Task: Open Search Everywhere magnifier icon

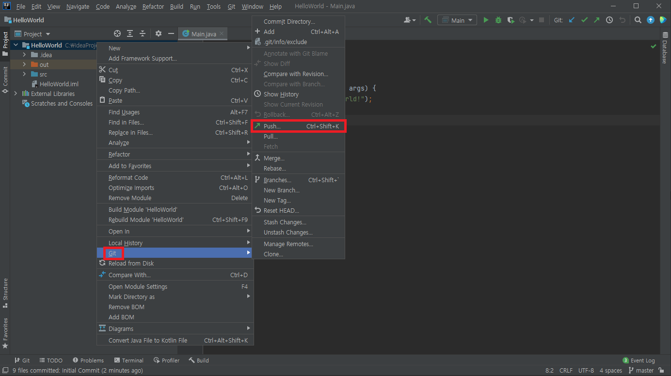Action: [638, 20]
